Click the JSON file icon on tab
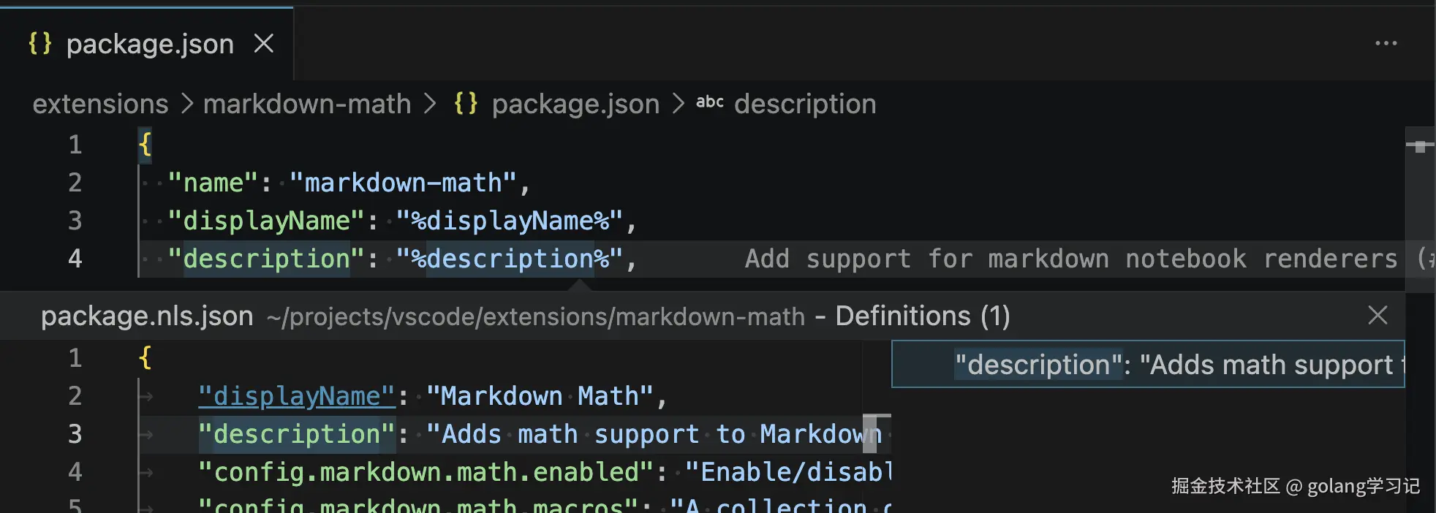Screen dimensions: 1436x513 coord(40,43)
